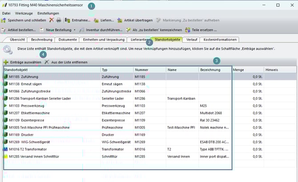298x182 pixels.
Task: Select the M1066 Zuführungsstrecke row
Action: [x=150, y=91]
